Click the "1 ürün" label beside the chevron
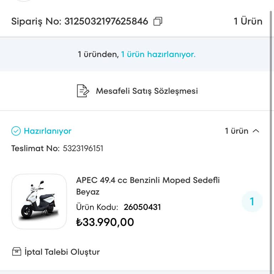The height and width of the screenshot is (274, 274). pyautogui.click(x=237, y=131)
